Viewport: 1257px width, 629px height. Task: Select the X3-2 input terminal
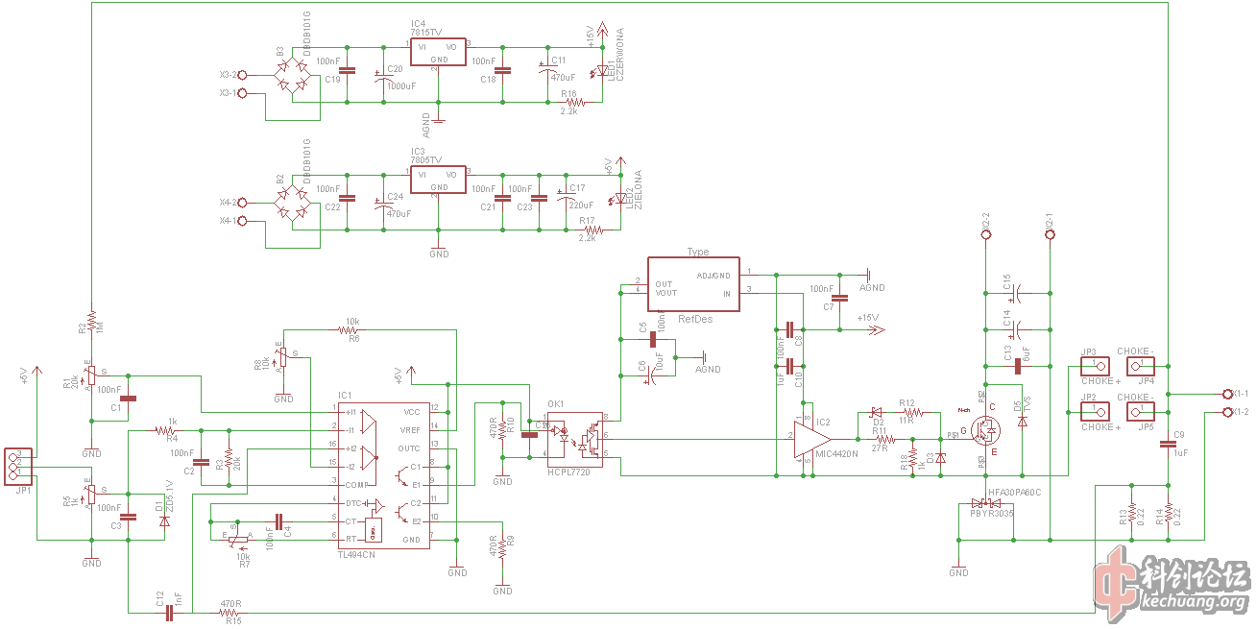point(241,74)
